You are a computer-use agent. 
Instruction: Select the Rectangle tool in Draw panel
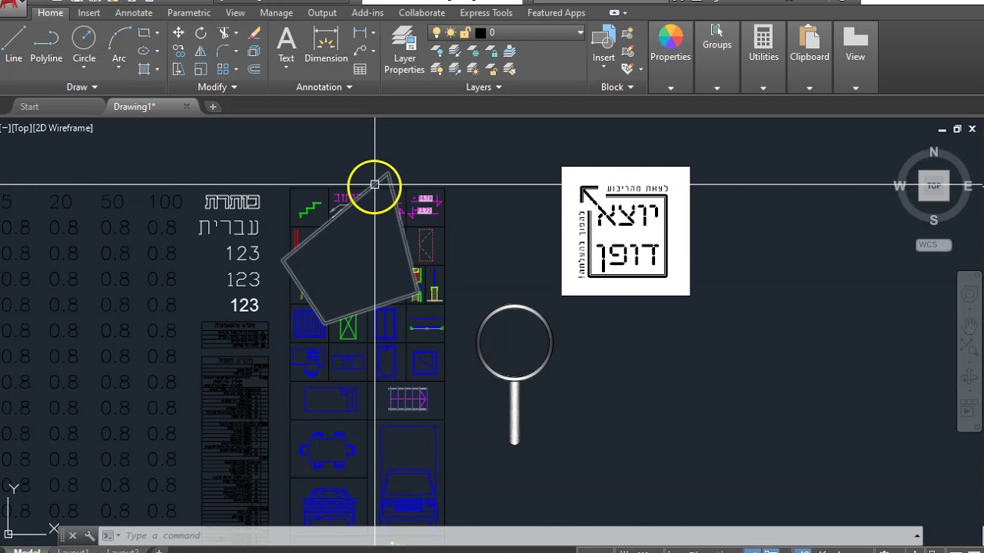[x=144, y=33]
